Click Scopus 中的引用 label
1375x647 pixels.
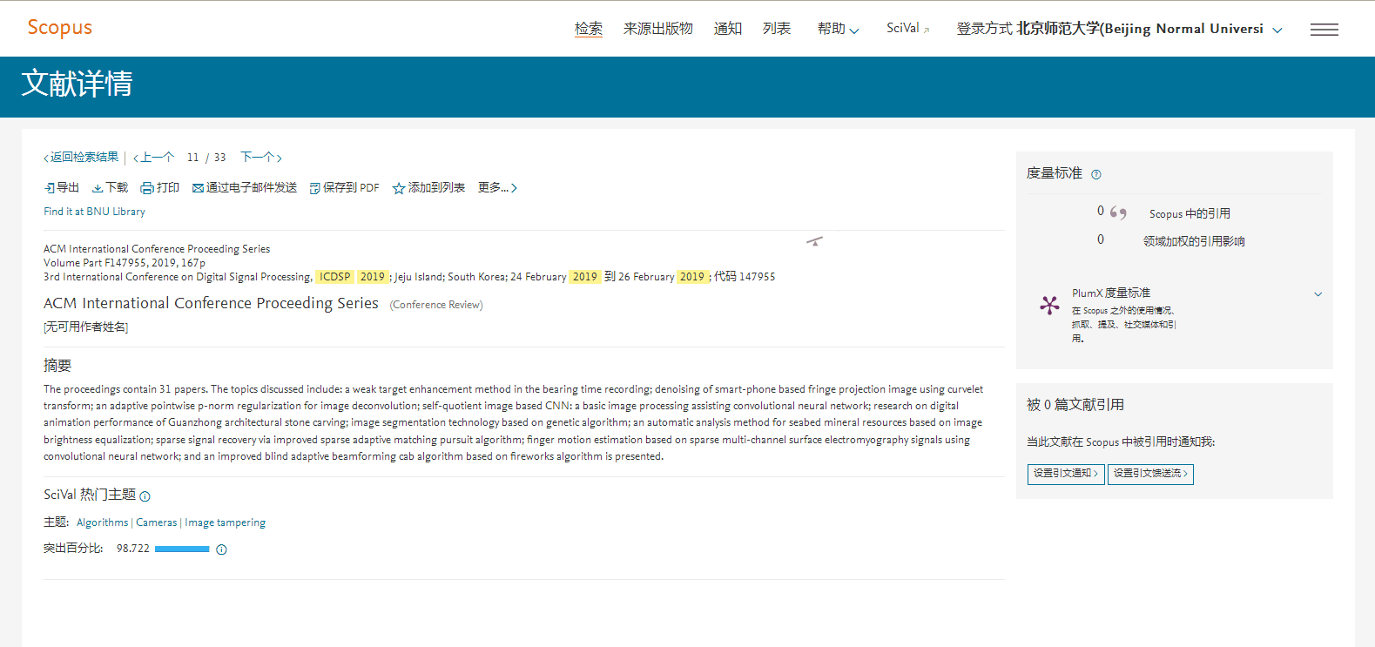tap(1190, 213)
